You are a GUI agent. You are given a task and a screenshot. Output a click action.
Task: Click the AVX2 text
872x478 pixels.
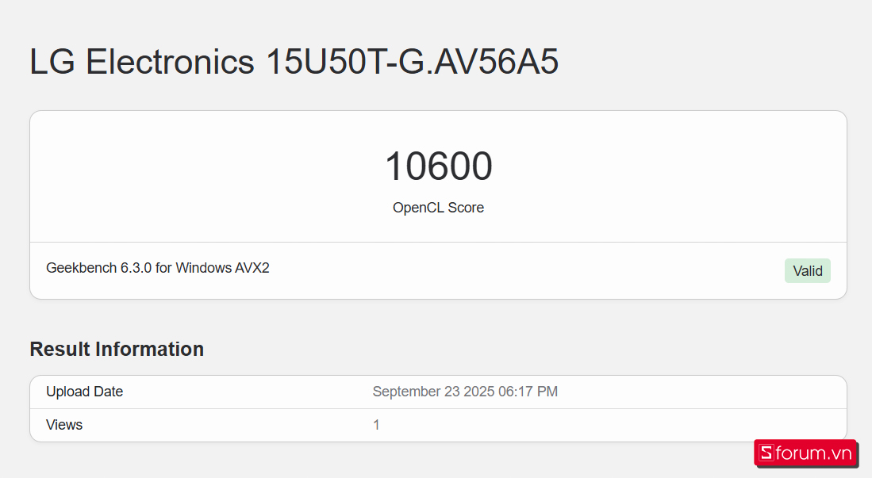[x=252, y=268]
